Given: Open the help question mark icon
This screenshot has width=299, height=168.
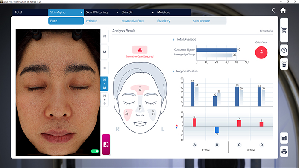Looking at the screenshot, I should (x=284, y=50).
